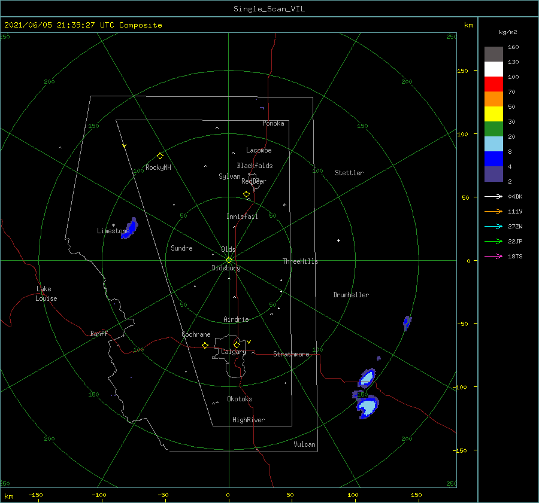Click the RockyMH label
Screen dimensions: 539x503
(158, 167)
